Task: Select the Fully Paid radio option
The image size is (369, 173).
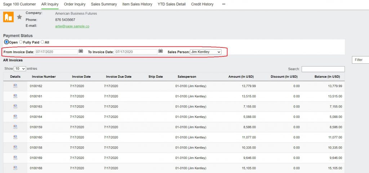Action: pyautogui.click(x=21, y=42)
